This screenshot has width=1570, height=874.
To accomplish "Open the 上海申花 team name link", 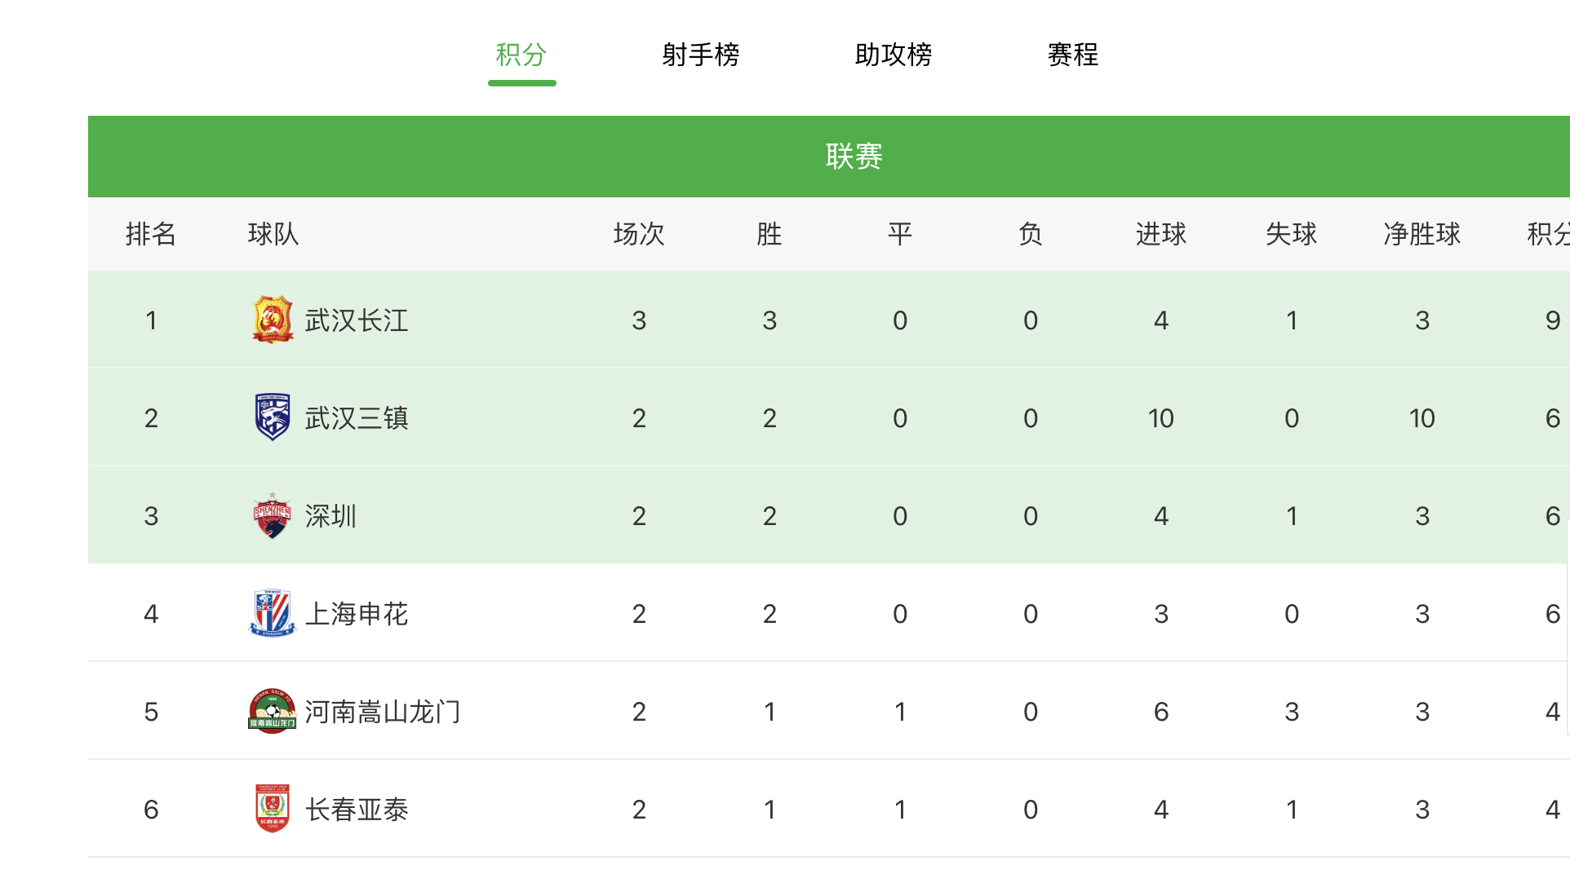I will point(357,614).
